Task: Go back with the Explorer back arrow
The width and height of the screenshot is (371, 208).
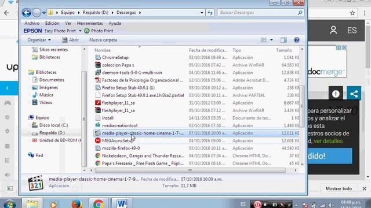Action: 27,13
